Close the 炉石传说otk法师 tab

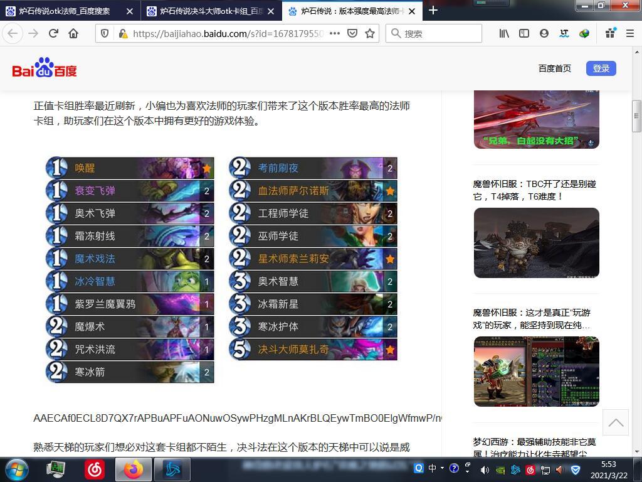click(130, 11)
